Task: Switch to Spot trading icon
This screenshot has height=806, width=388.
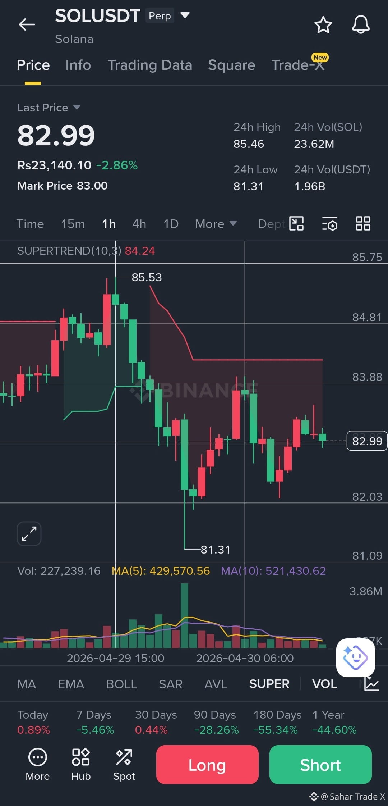Action: [x=124, y=765]
